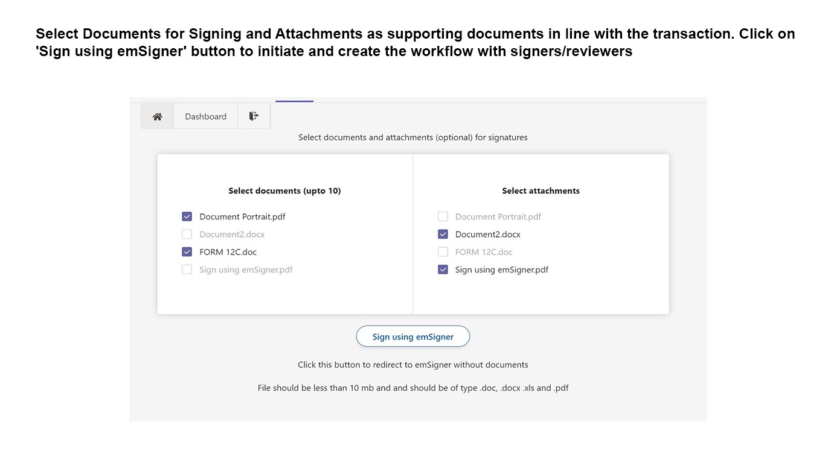Click the 'redirect to emSigner without documents' hint text
The height and width of the screenshot is (463, 825).
click(412, 365)
